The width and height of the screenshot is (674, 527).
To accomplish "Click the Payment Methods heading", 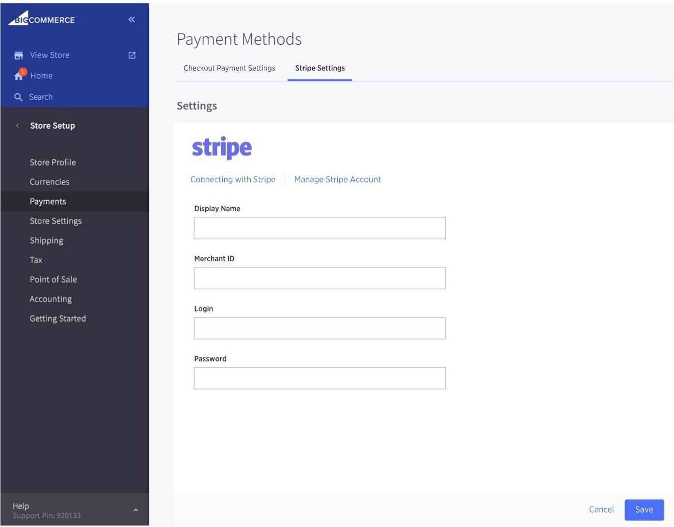I will click(239, 39).
